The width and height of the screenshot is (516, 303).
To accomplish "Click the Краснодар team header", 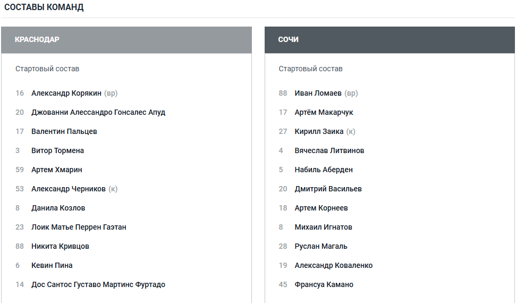I will tap(37, 40).
